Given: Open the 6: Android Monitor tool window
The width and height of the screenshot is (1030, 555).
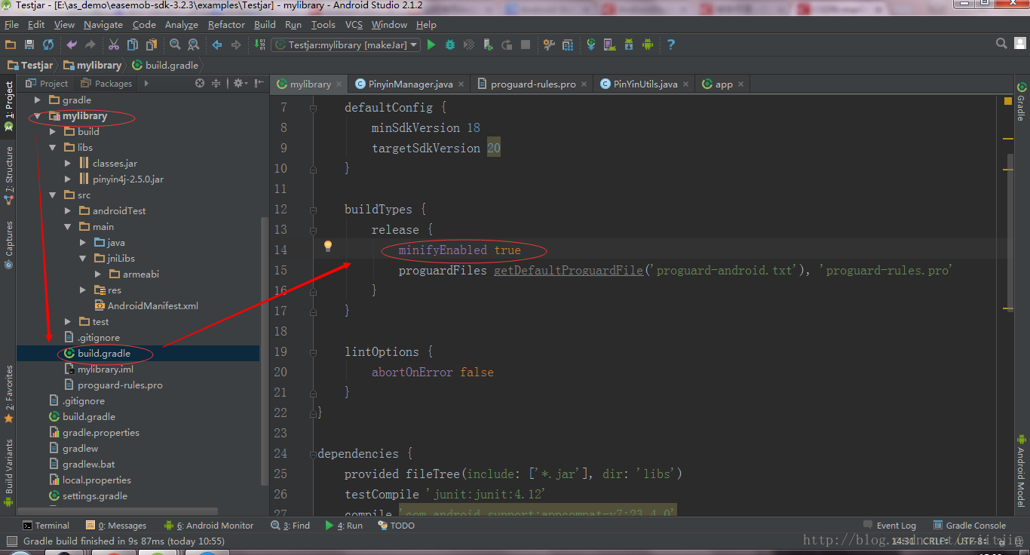Looking at the screenshot, I should (x=208, y=526).
